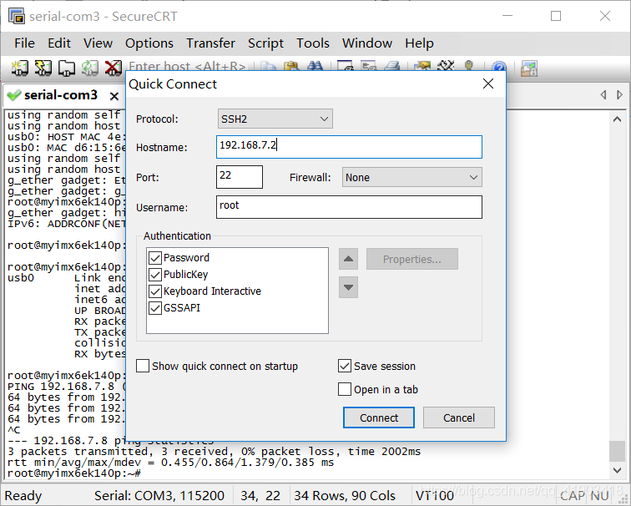
Task: Open the File menu
Action: pos(24,43)
